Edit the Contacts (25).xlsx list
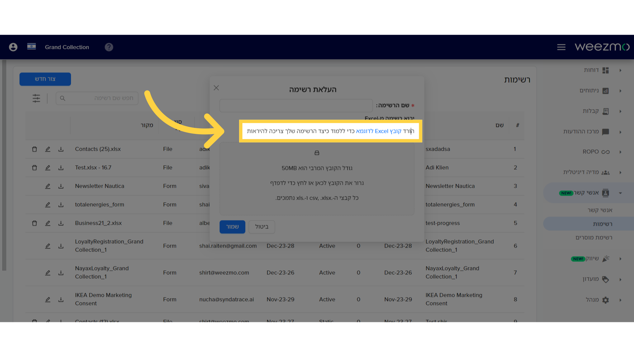Viewport: 634px width, 357px height. tap(48, 149)
